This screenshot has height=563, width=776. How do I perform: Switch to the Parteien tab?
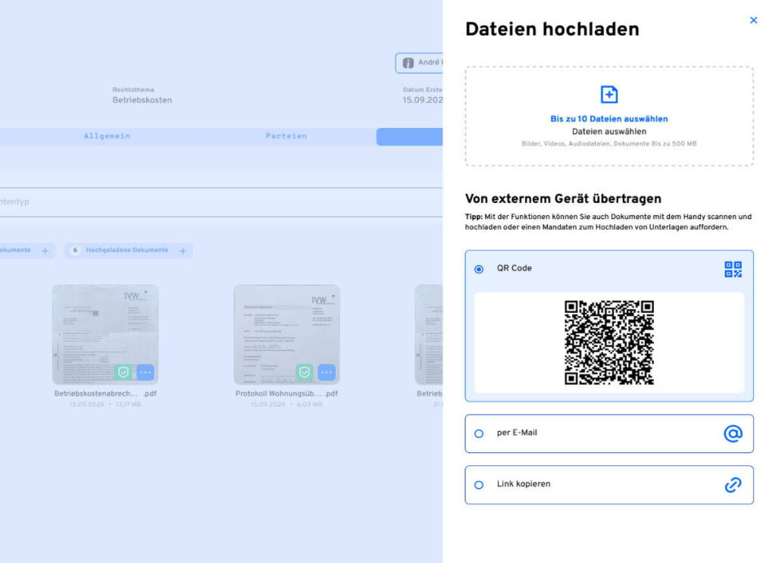tap(286, 136)
